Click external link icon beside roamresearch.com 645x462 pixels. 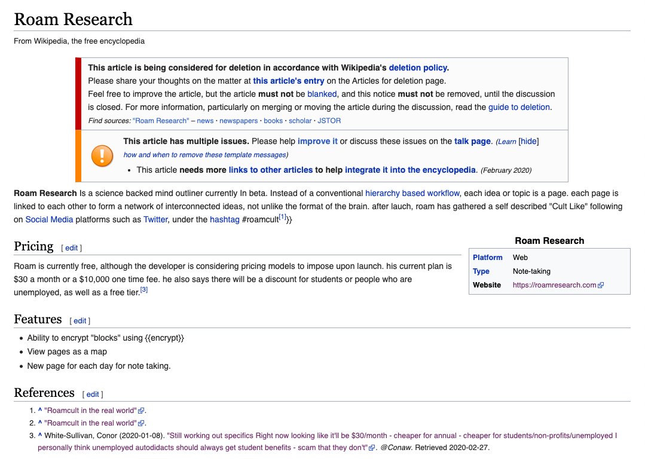(x=601, y=286)
